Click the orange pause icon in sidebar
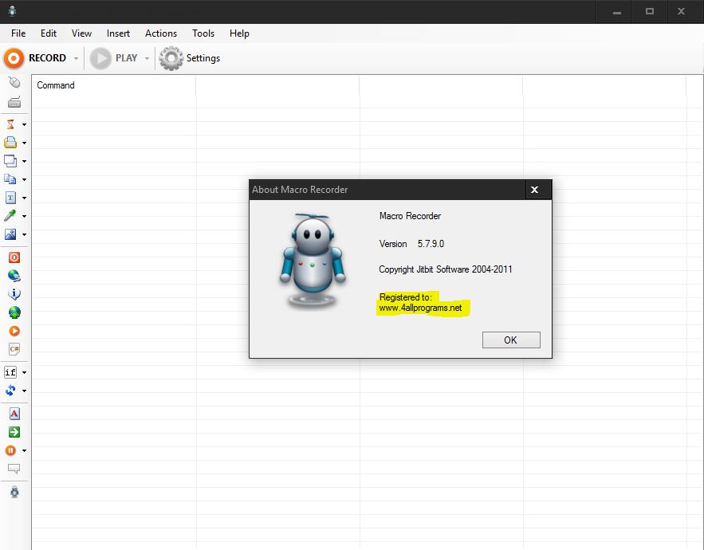 (10, 450)
